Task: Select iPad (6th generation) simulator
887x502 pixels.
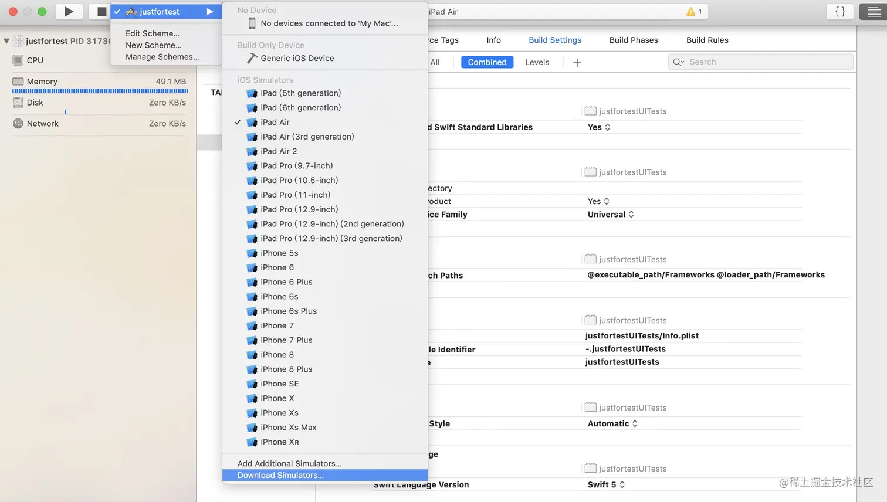Action: tap(325, 108)
